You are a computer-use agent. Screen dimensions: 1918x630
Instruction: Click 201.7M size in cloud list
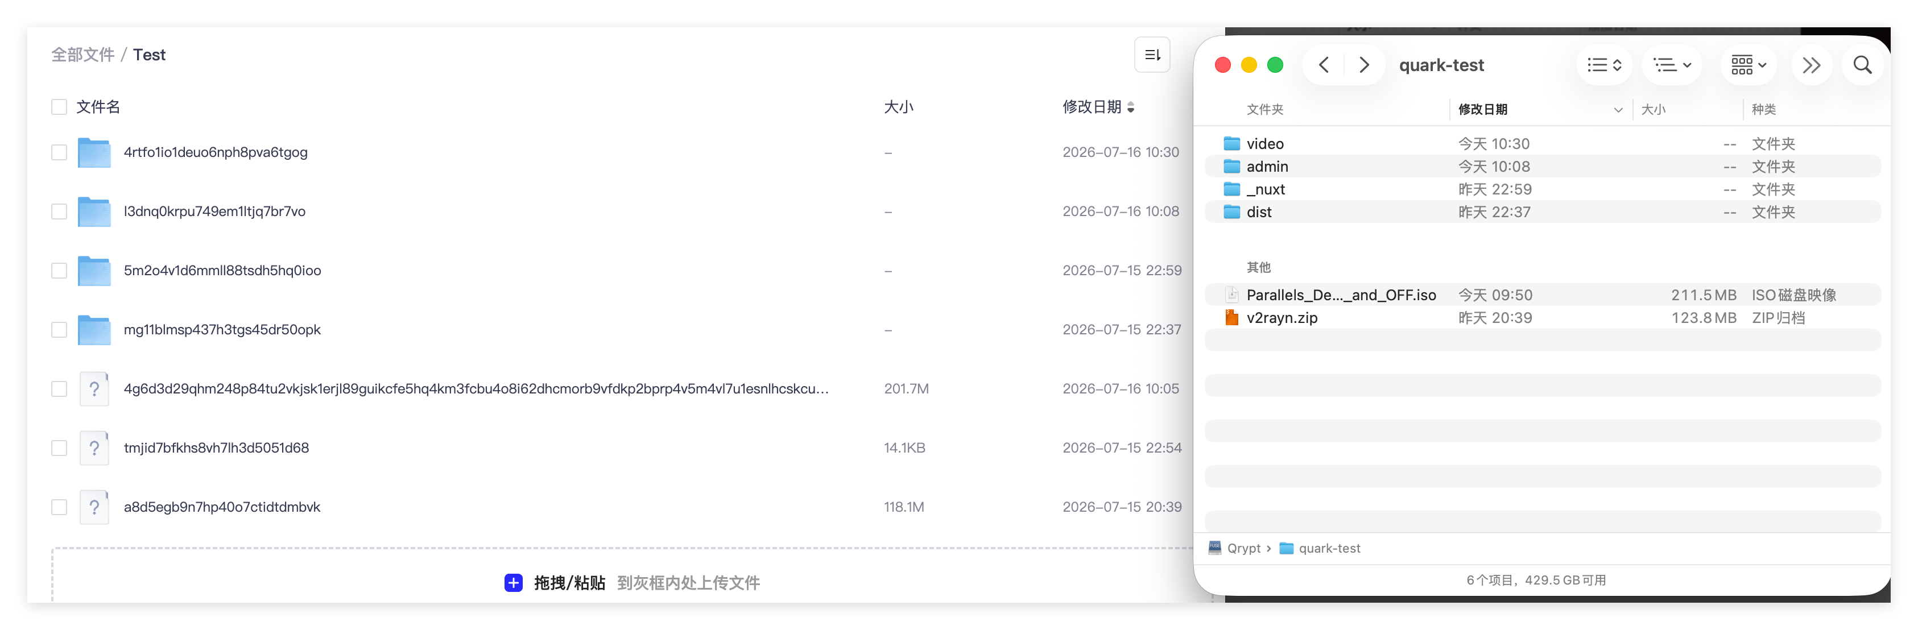click(906, 389)
